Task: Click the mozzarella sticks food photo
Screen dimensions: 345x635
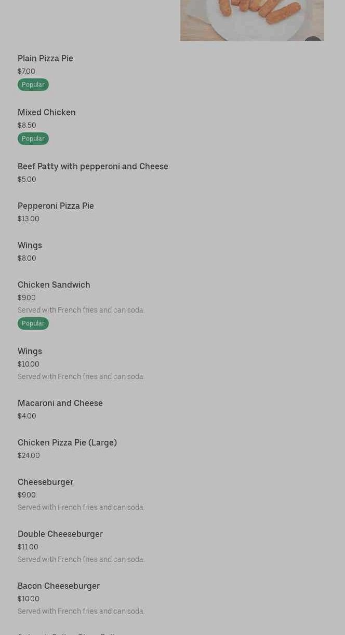Action: (252, 20)
